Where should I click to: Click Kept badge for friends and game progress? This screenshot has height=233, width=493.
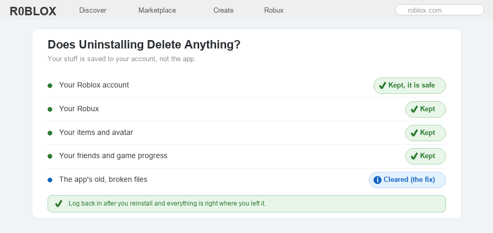[425, 156]
